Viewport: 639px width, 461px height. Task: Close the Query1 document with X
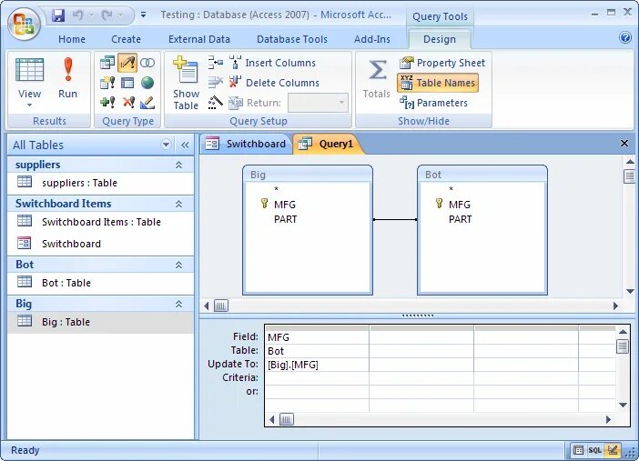624,144
